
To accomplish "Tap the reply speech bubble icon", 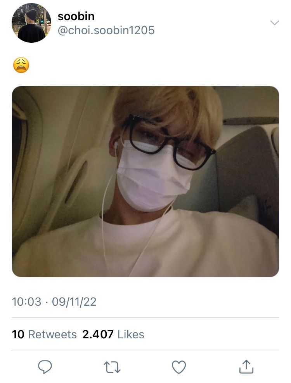I will click(45, 367).
